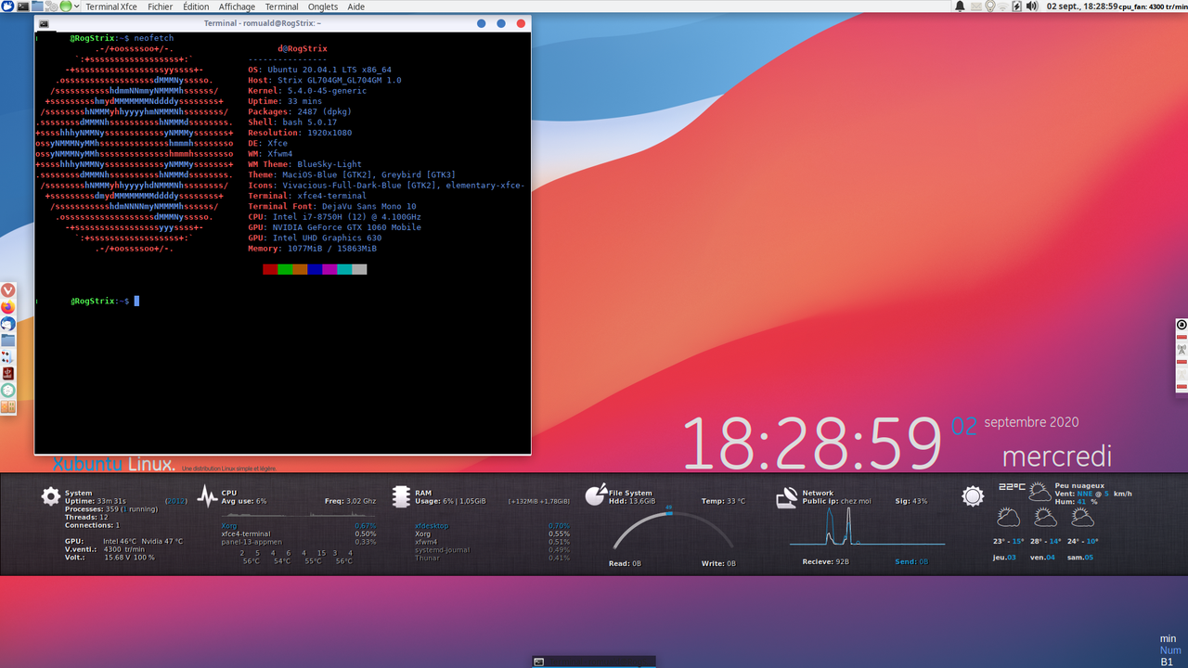Open the Onglets menu

323,6
